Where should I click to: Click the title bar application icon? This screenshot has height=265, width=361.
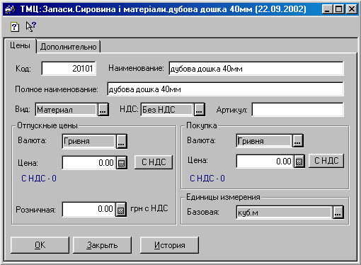click(x=10, y=9)
